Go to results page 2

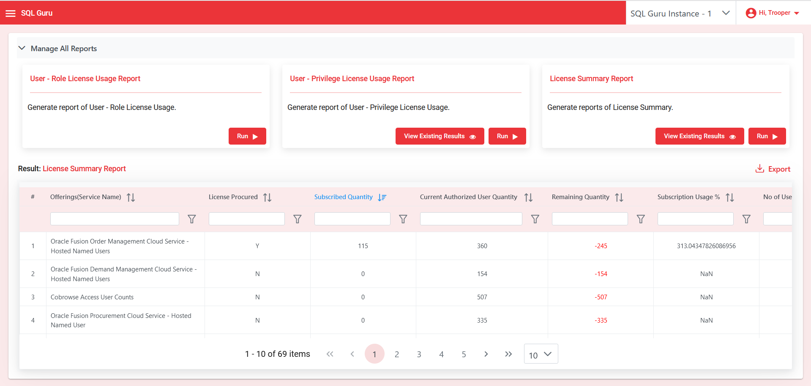click(x=397, y=354)
